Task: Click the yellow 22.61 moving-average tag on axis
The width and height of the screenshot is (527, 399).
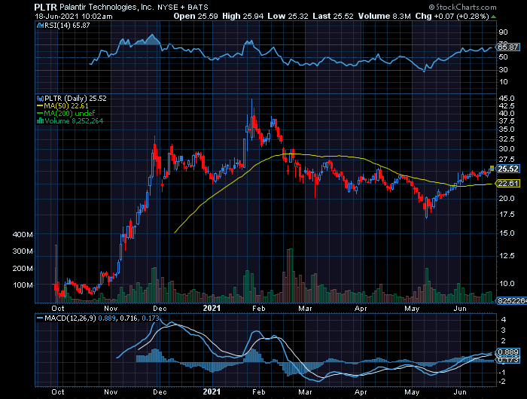Action: tap(508, 184)
